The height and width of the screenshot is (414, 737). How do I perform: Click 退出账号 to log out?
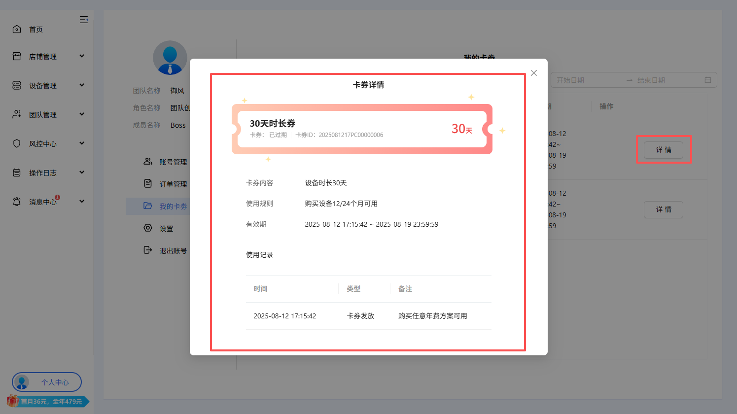coord(173,251)
